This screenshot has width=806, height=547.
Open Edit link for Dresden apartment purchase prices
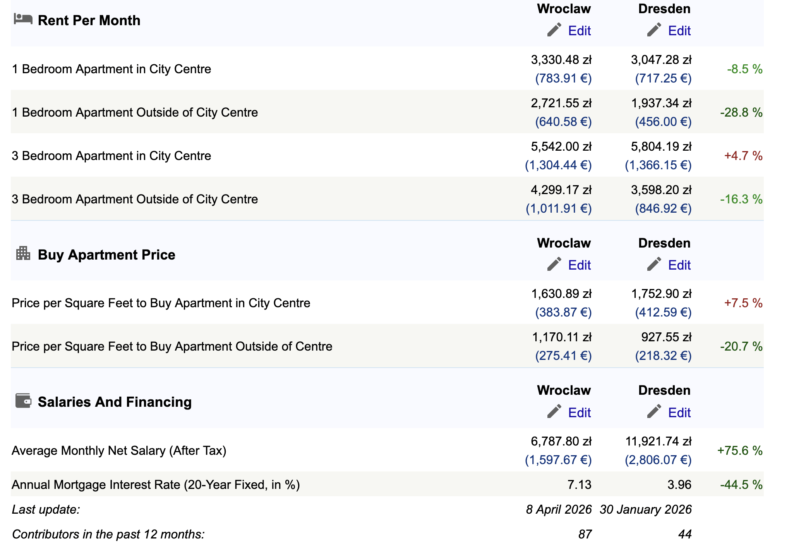[679, 265]
